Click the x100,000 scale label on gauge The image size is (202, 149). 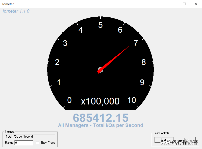tap(100, 101)
